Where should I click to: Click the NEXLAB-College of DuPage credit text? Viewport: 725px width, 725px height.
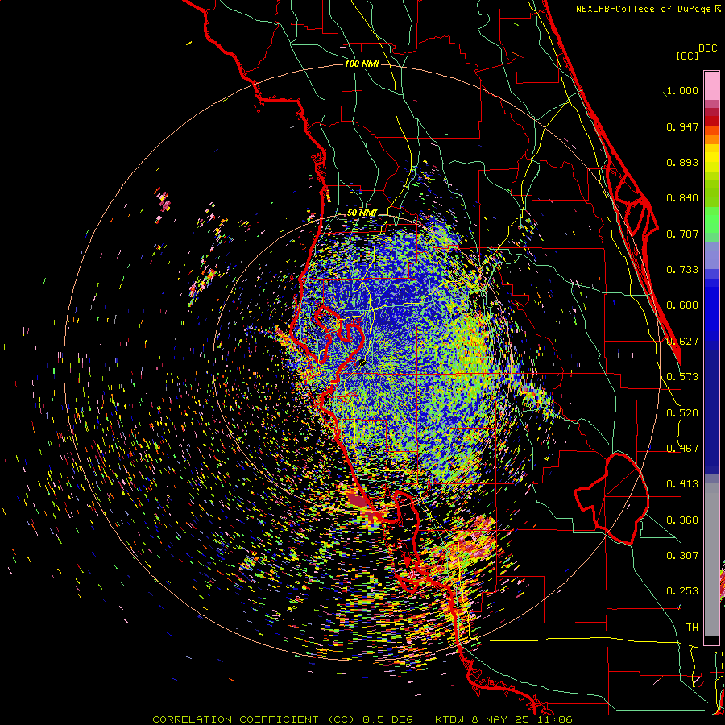pyautogui.click(x=648, y=9)
